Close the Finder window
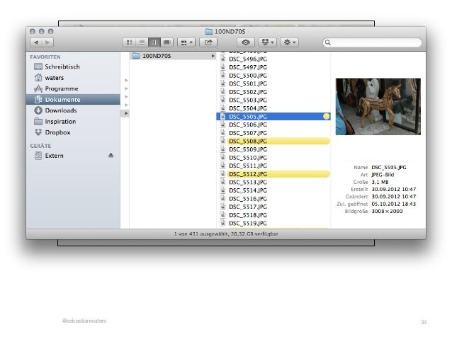Screen dimensions: 452x339 33,31
